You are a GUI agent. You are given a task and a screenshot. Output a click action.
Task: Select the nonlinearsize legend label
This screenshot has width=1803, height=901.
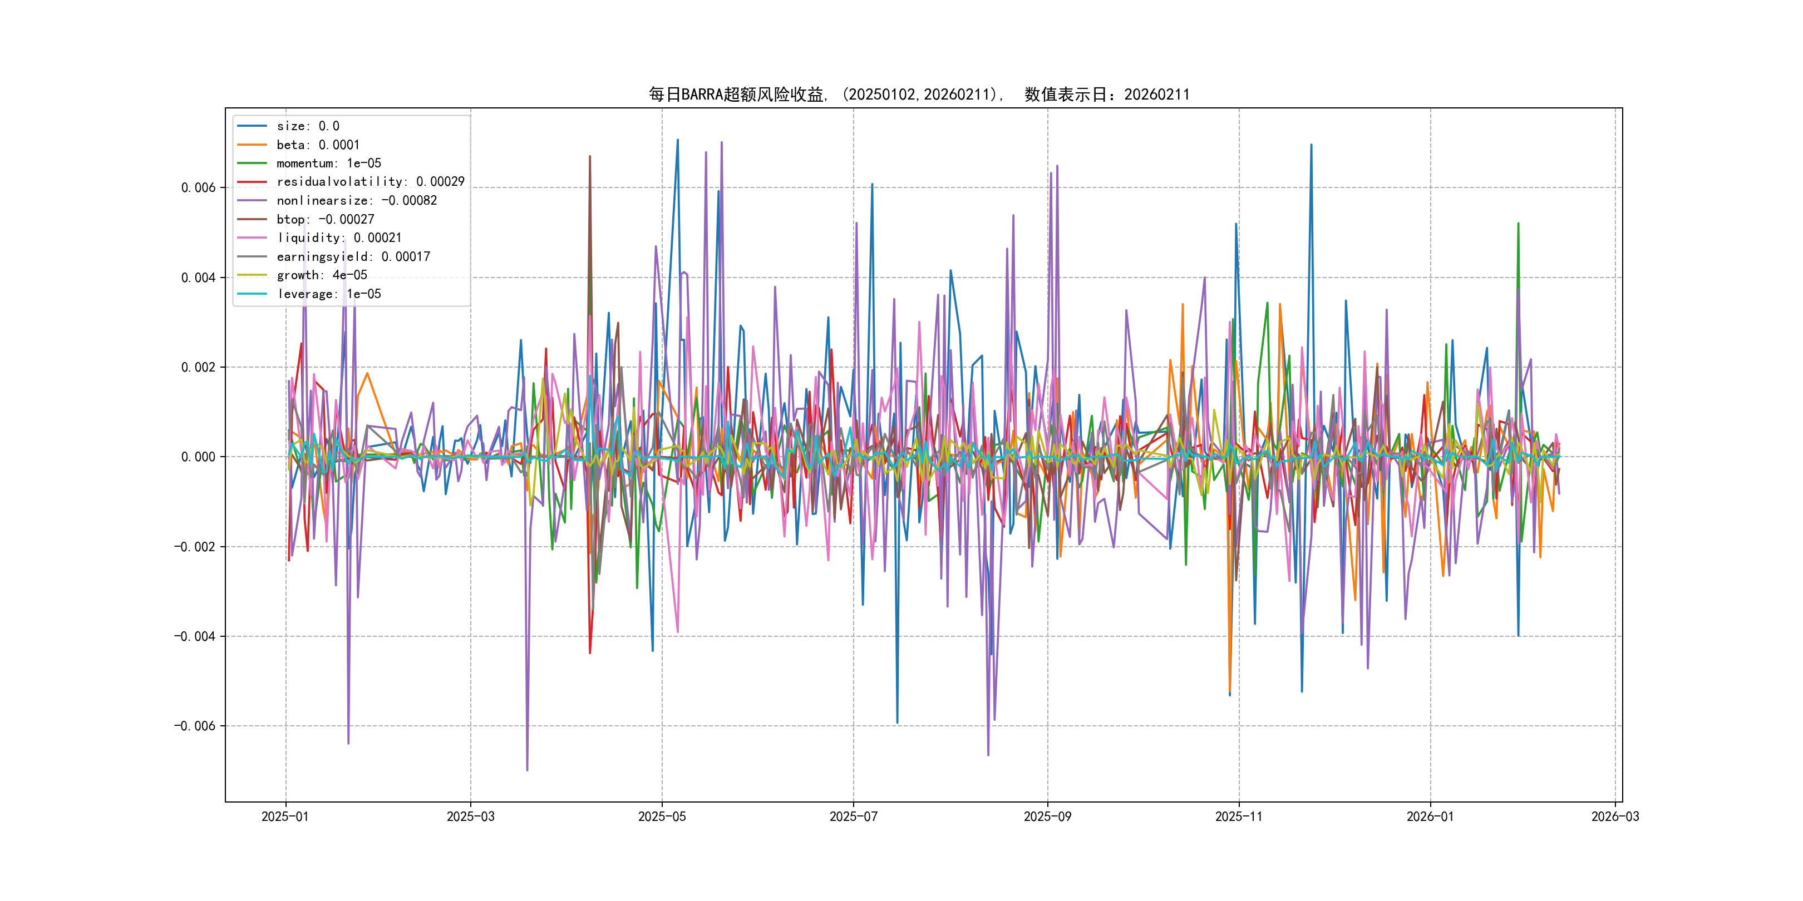[x=356, y=201]
